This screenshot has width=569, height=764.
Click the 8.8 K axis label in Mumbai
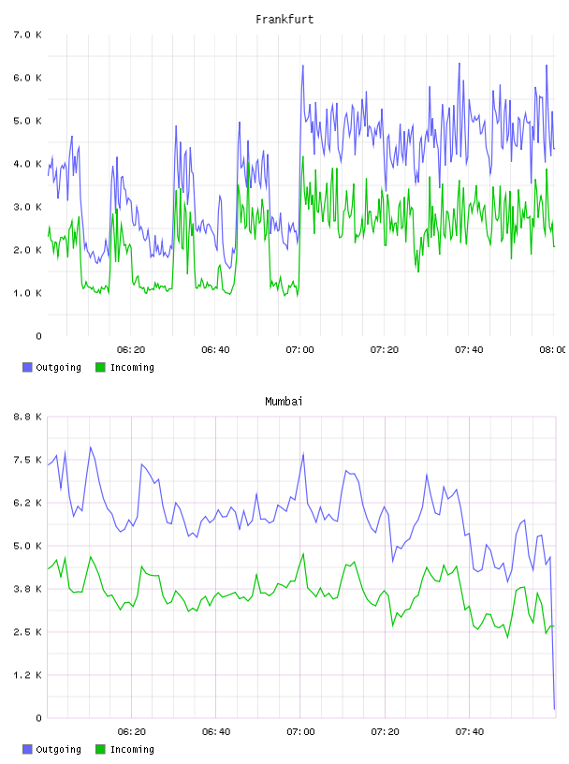[28, 417]
